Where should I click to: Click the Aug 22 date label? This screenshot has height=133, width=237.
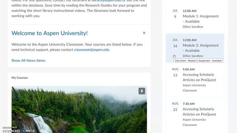(175, 107)
